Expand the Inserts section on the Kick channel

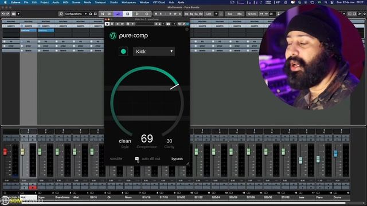point(28,26)
